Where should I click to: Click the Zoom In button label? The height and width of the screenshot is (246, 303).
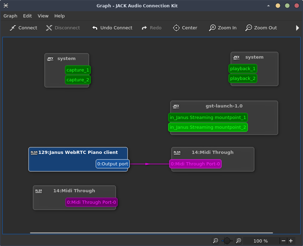coord(227,28)
